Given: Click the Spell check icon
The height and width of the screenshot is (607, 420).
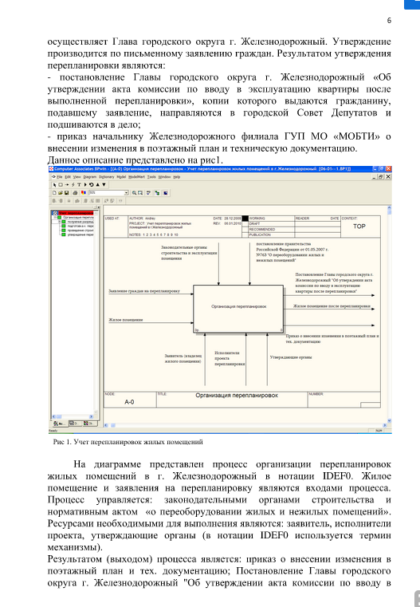Looking at the screenshot, I should pos(148,193).
